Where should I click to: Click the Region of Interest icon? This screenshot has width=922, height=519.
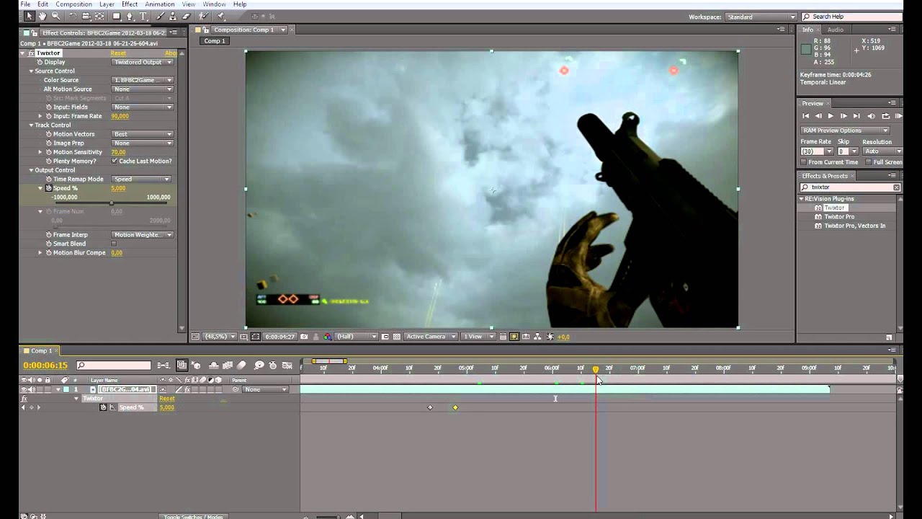click(x=385, y=337)
